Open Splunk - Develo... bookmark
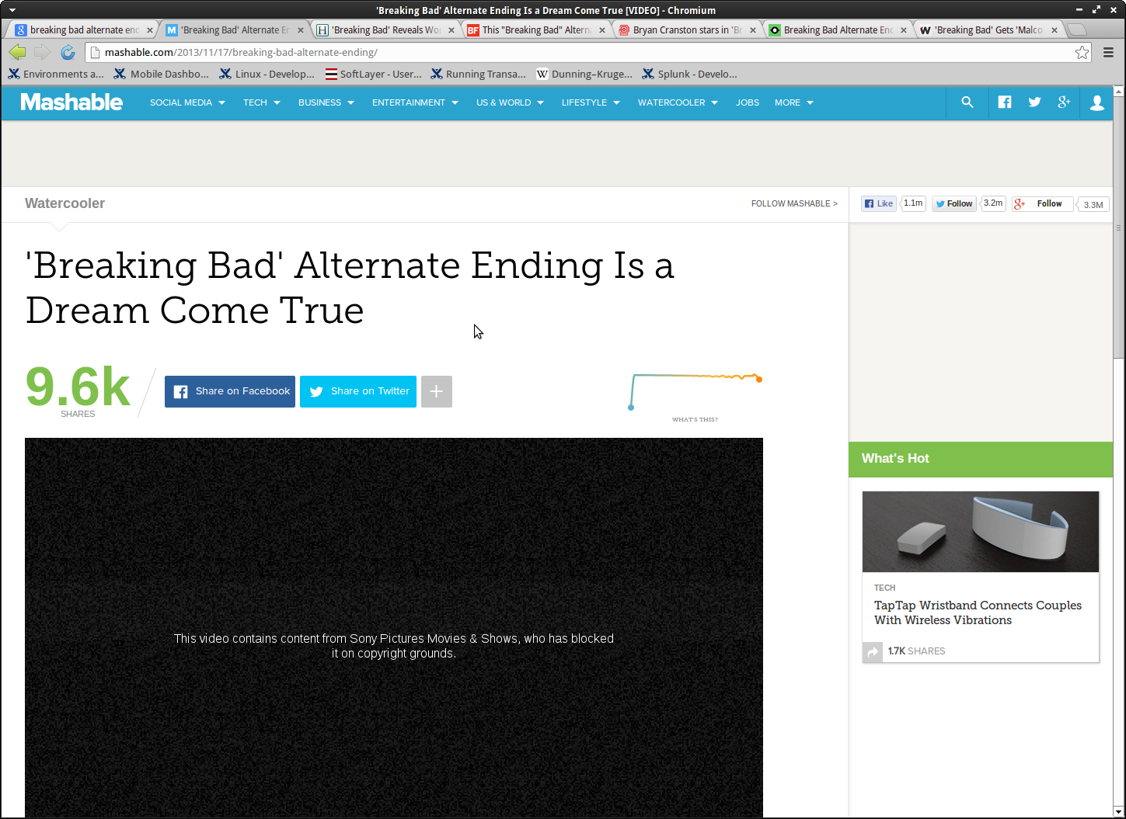 pos(690,74)
